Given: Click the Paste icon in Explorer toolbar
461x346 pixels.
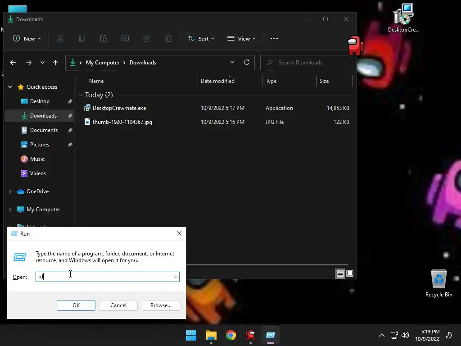Looking at the screenshot, I should click(x=104, y=38).
